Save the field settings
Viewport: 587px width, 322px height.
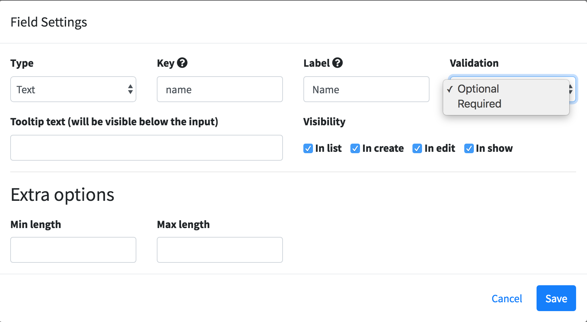[x=556, y=298]
